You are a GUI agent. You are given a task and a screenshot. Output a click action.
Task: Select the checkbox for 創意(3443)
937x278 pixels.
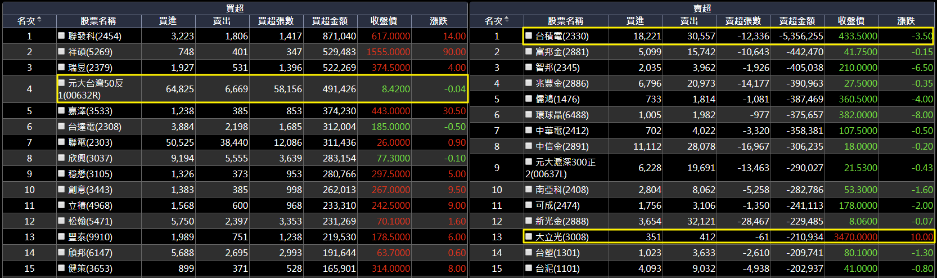pos(61,190)
